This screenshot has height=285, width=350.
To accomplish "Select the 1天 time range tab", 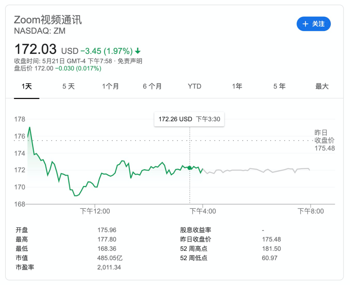I will 27,86.
